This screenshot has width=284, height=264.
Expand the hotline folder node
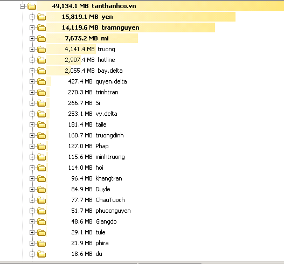click(32, 60)
